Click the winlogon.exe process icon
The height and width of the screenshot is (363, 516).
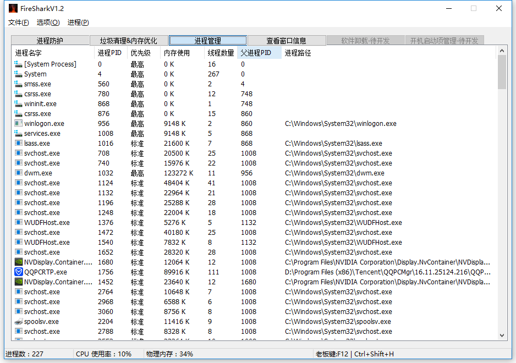click(19, 123)
